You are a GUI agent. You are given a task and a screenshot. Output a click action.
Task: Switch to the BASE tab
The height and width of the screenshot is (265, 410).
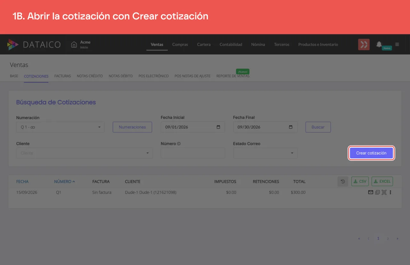point(14,76)
